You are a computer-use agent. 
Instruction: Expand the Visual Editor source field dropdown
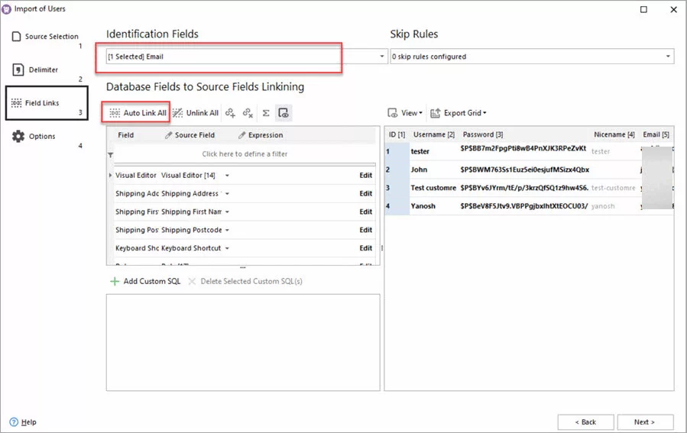227,176
